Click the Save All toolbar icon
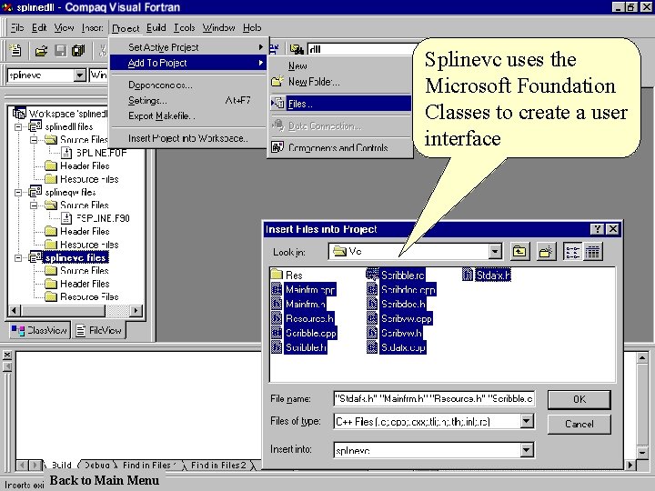This screenshot has height=491, width=655. 78,51
